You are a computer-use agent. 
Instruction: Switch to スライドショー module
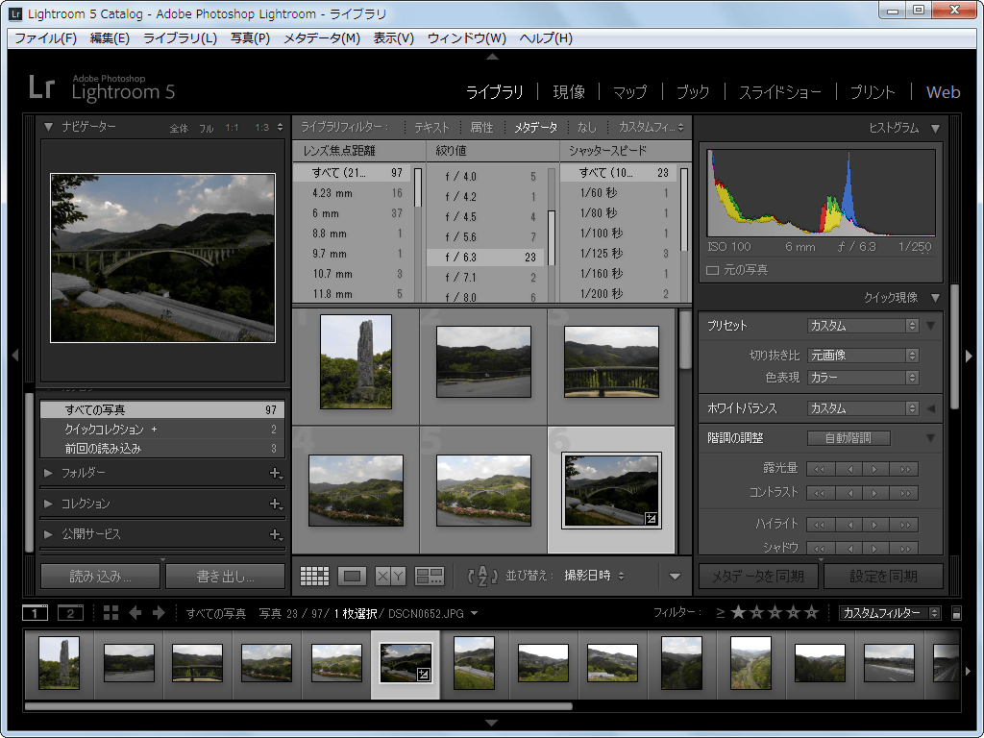[x=780, y=92]
